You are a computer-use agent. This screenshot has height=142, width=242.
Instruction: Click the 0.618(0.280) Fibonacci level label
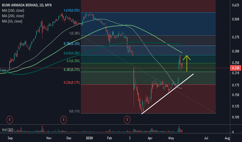72,53
